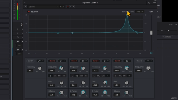Go to previous preset arrow
178x100 pixels.
(61, 7)
